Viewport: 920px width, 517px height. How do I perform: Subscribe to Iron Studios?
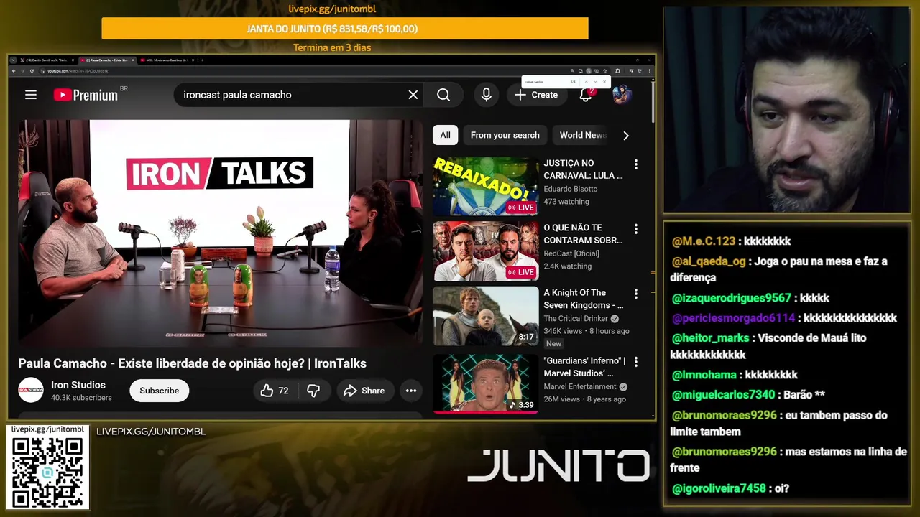click(160, 391)
